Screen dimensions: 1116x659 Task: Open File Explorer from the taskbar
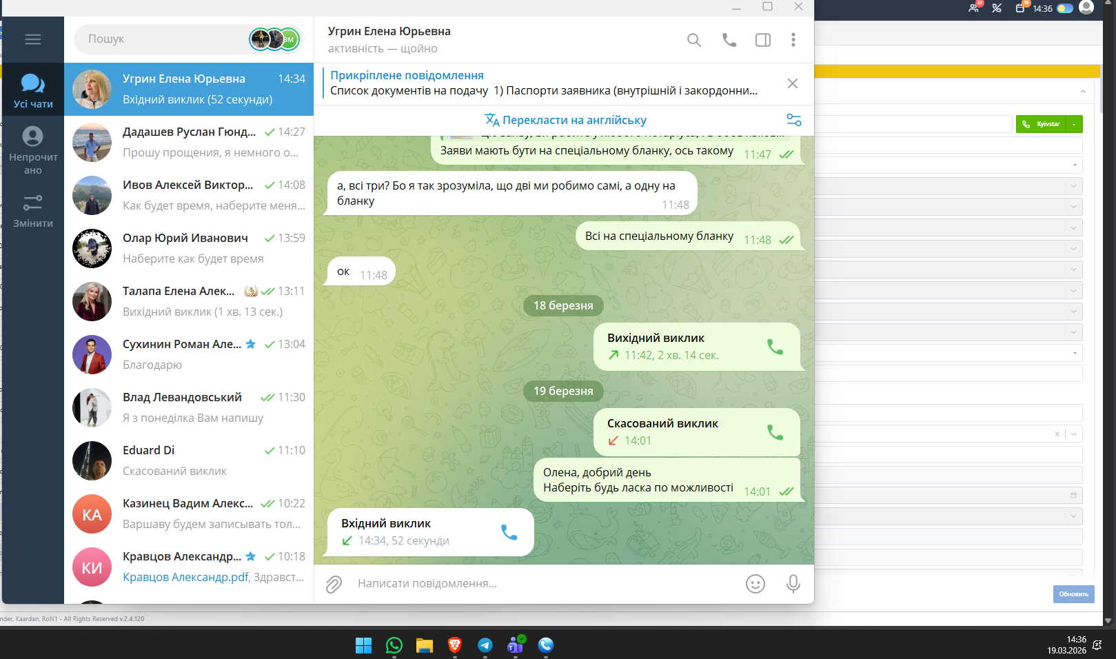click(425, 645)
